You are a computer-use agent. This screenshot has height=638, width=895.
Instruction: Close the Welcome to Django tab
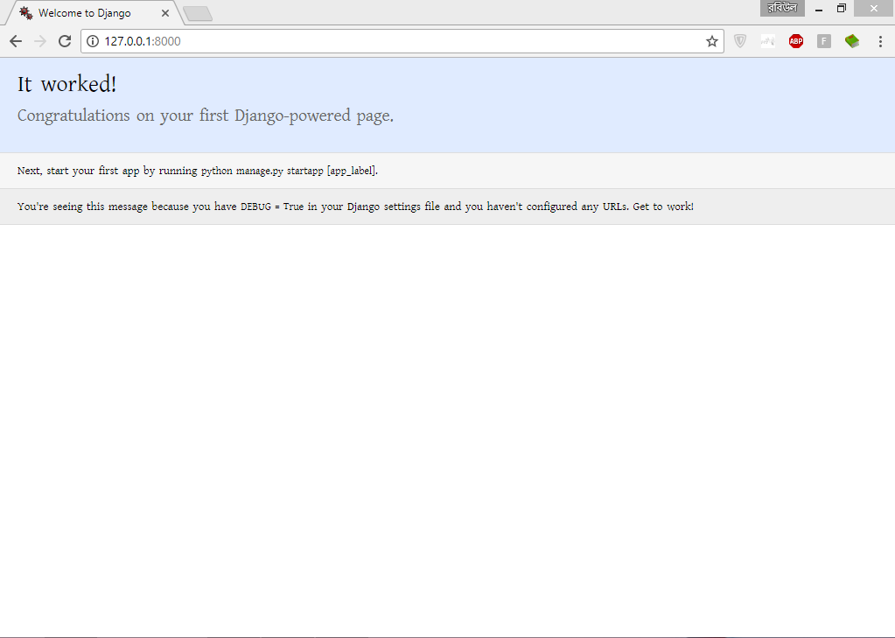pyautogui.click(x=165, y=13)
